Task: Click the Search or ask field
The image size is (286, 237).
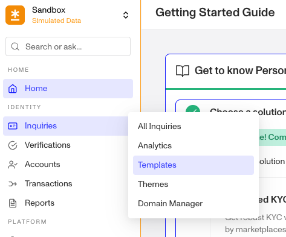Action: coord(68,46)
